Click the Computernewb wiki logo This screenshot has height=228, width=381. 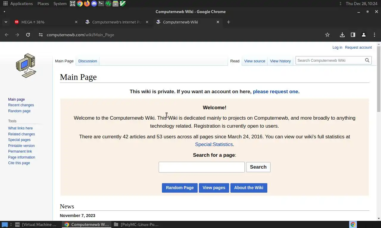pos(26,66)
